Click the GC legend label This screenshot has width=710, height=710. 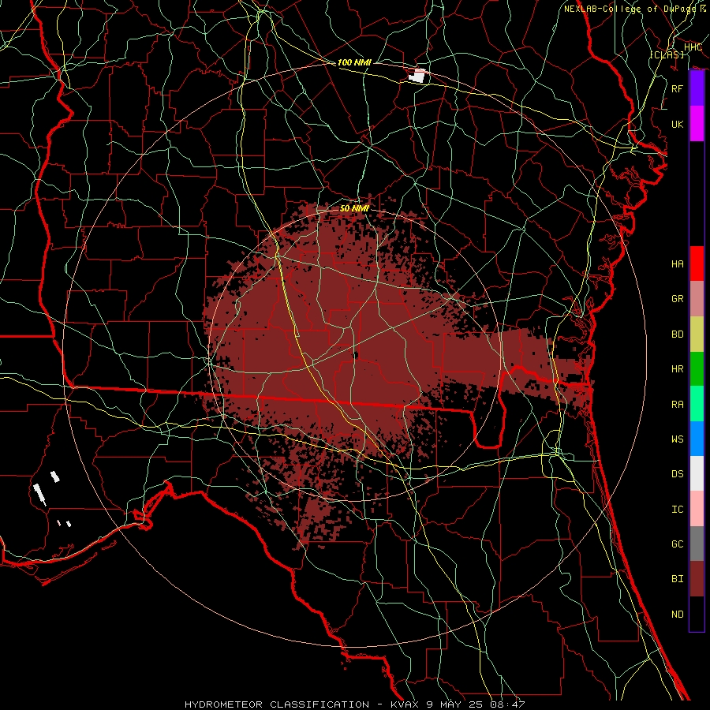[677, 544]
